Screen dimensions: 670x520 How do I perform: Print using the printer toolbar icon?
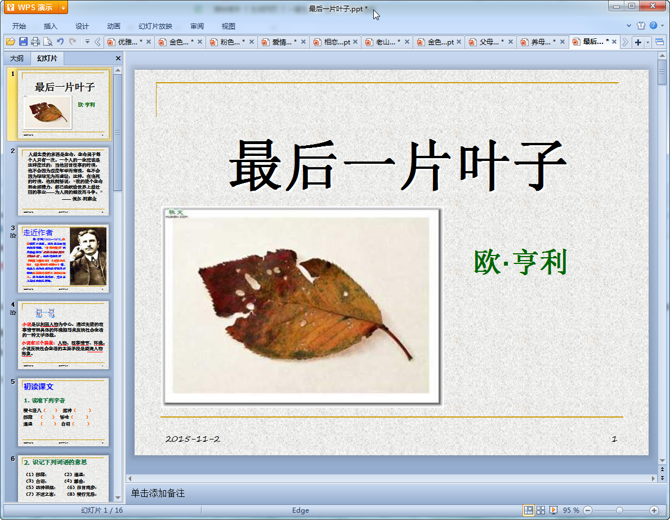(x=35, y=42)
